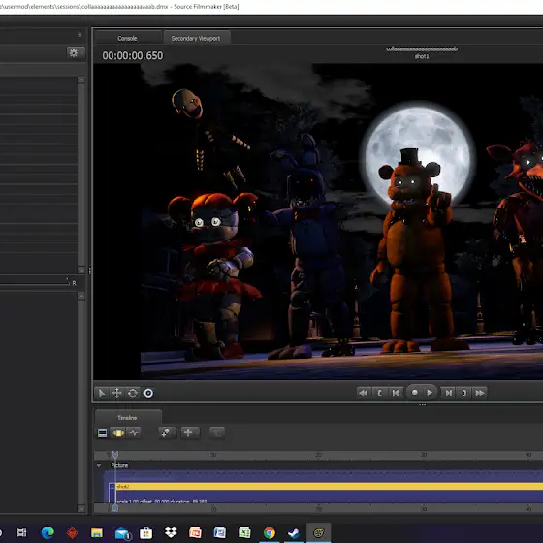Click the lower left panel scroll down arrow

[81, 509]
